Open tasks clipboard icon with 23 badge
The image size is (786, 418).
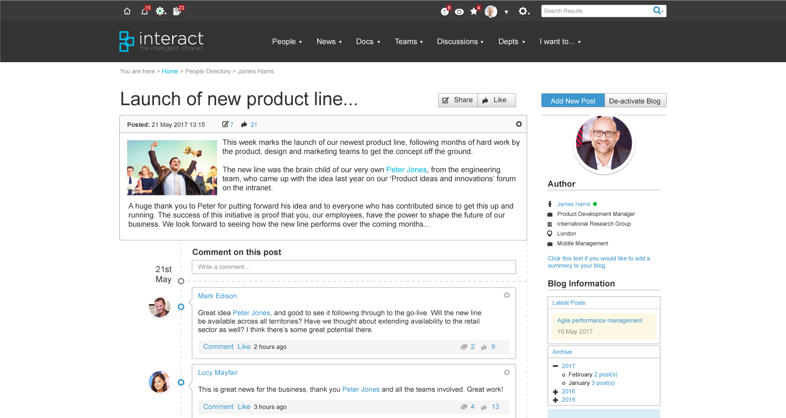(x=178, y=11)
